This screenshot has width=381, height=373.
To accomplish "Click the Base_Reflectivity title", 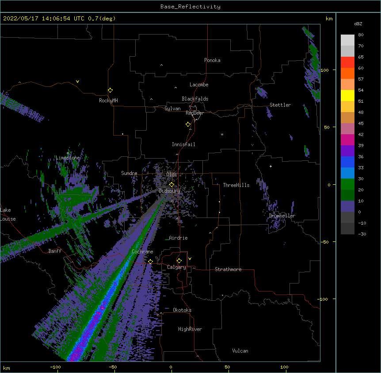I will click(190, 7).
